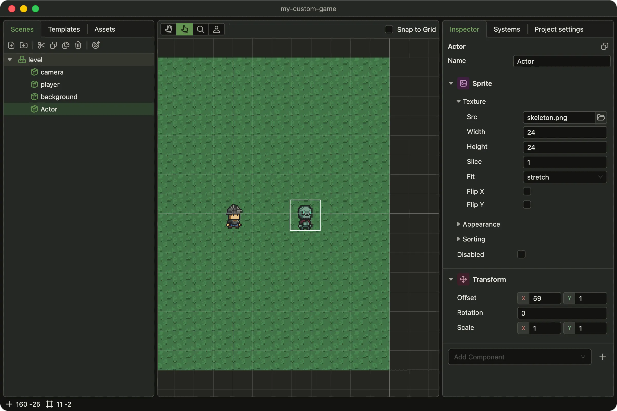The image size is (617, 411).
Task: Select the pointer select tool
Action: point(185,29)
